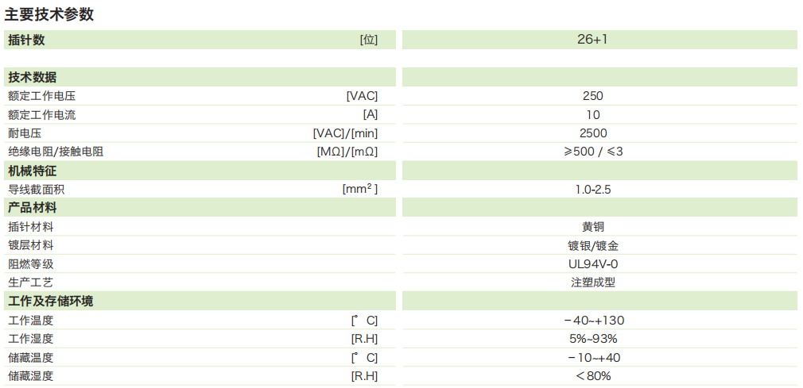
Task: Click the wire cross-section value 1.0-2.5
Action: pos(592,190)
